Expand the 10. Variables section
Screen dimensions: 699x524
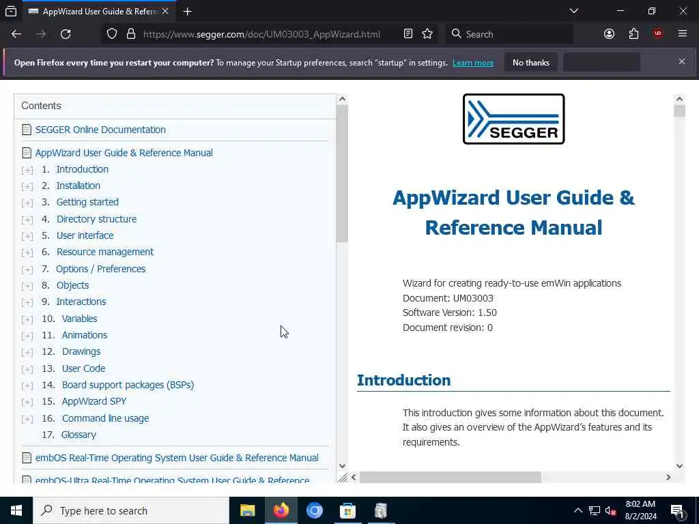(x=27, y=319)
